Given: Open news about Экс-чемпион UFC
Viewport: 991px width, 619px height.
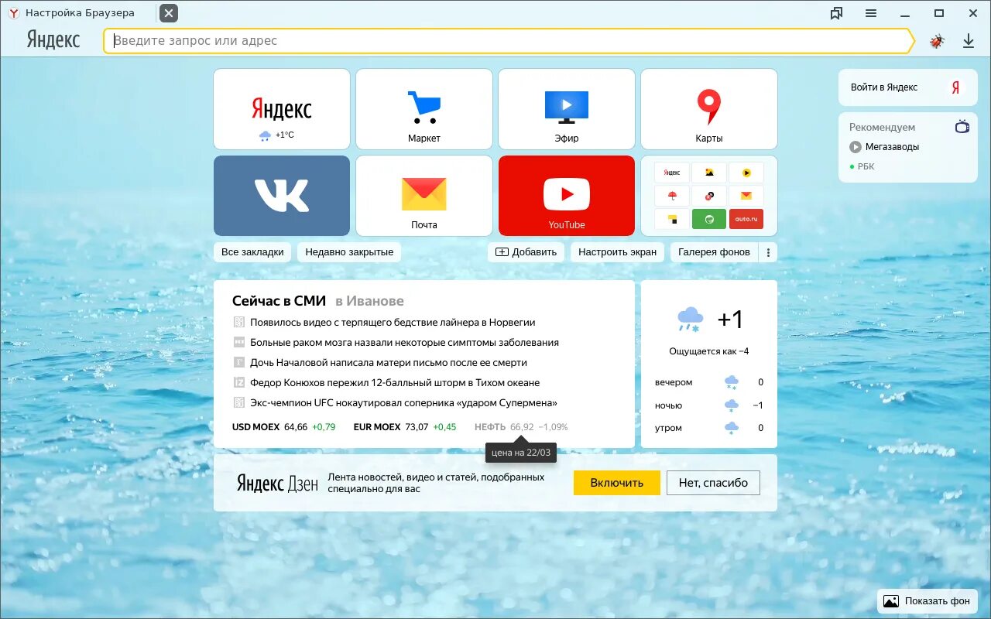Looking at the screenshot, I should pyautogui.click(x=403, y=403).
